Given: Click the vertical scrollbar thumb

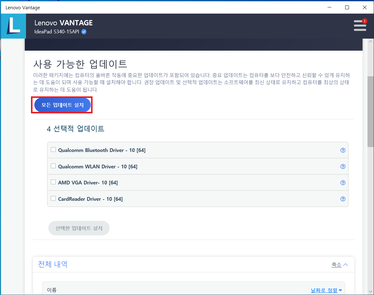Looking at the screenshot, I should pyautogui.click(x=371, y=112).
